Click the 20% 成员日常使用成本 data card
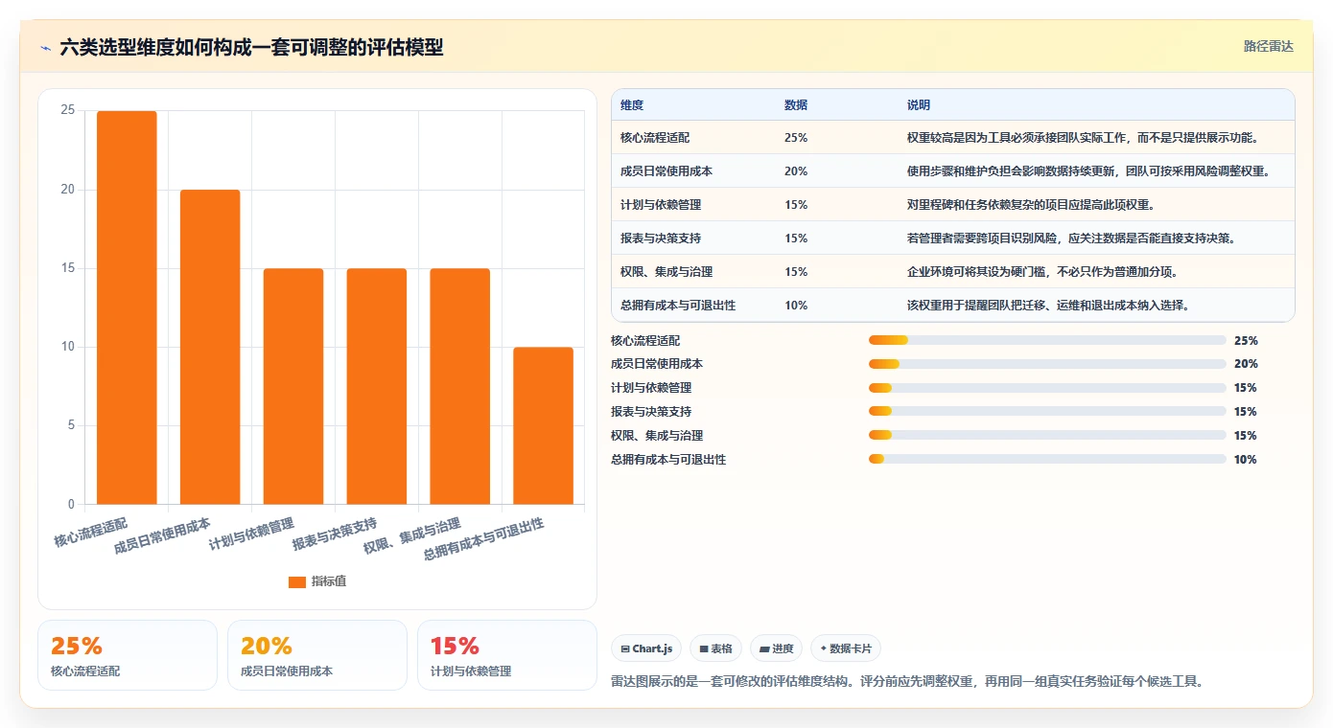The height and width of the screenshot is (728, 1333). coord(317,655)
